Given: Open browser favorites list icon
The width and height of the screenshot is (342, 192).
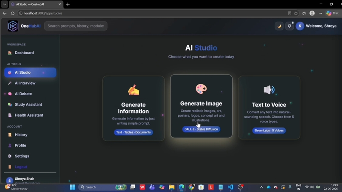Looking at the screenshot, I should click(304, 13).
